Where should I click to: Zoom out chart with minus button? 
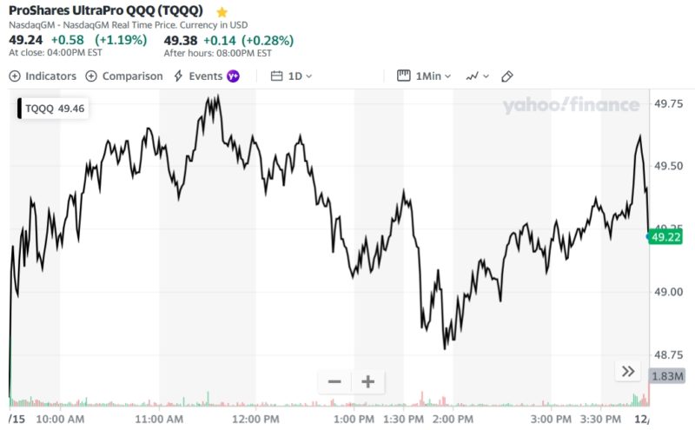tap(334, 381)
